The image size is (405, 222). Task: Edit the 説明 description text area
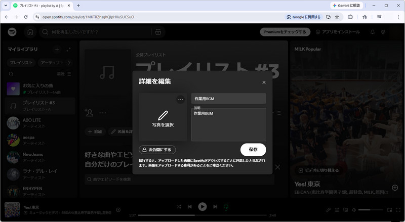point(229,125)
